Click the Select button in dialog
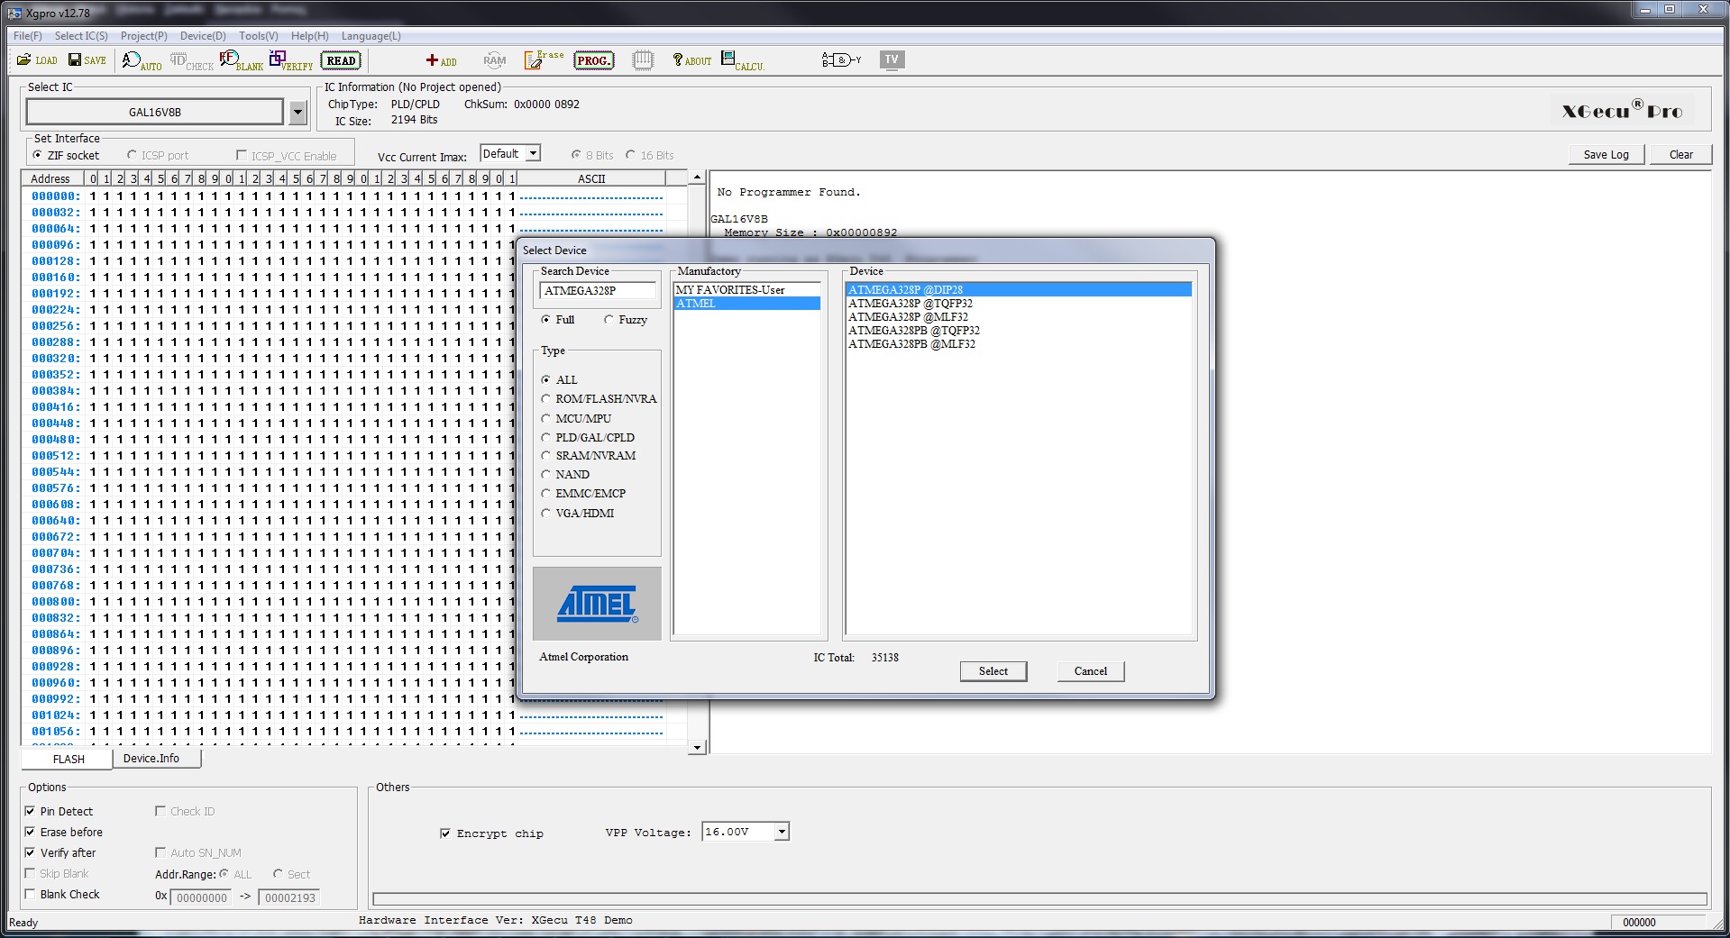The image size is (1730, 938). coord(993,671)
